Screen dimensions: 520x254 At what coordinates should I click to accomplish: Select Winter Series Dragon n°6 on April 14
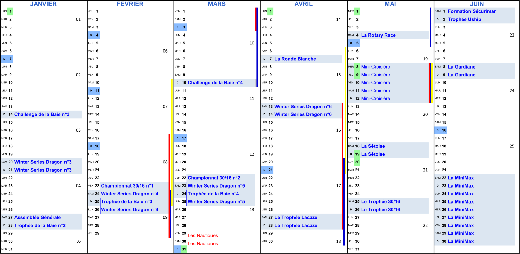[x=303, y=114]
